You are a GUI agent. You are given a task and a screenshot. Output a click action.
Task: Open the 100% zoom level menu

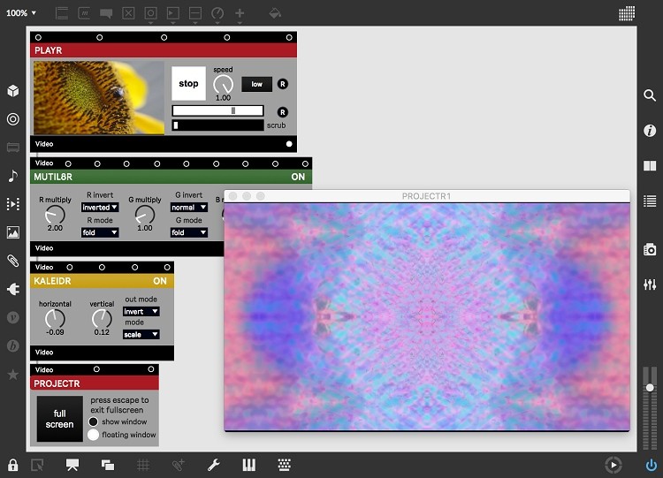point(21,13)
